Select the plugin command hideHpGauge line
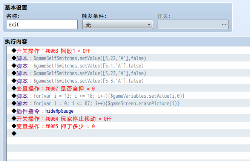Image resolution: width=250 pixels, height=161 pixels. pos(128,111)
